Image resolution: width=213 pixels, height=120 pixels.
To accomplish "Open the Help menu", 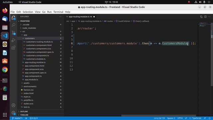I will [x=68, y=12].
